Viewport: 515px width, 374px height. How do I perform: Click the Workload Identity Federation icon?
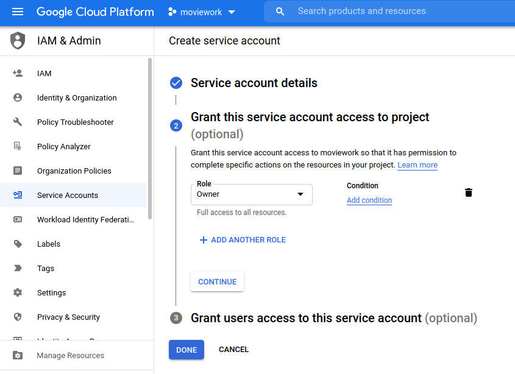(18, 219)
